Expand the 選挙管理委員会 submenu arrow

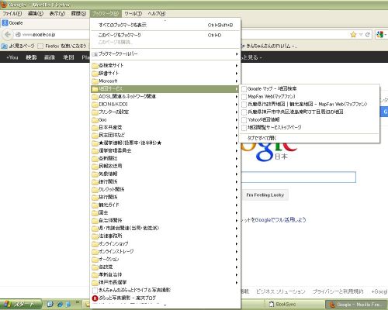click(237, 151)
